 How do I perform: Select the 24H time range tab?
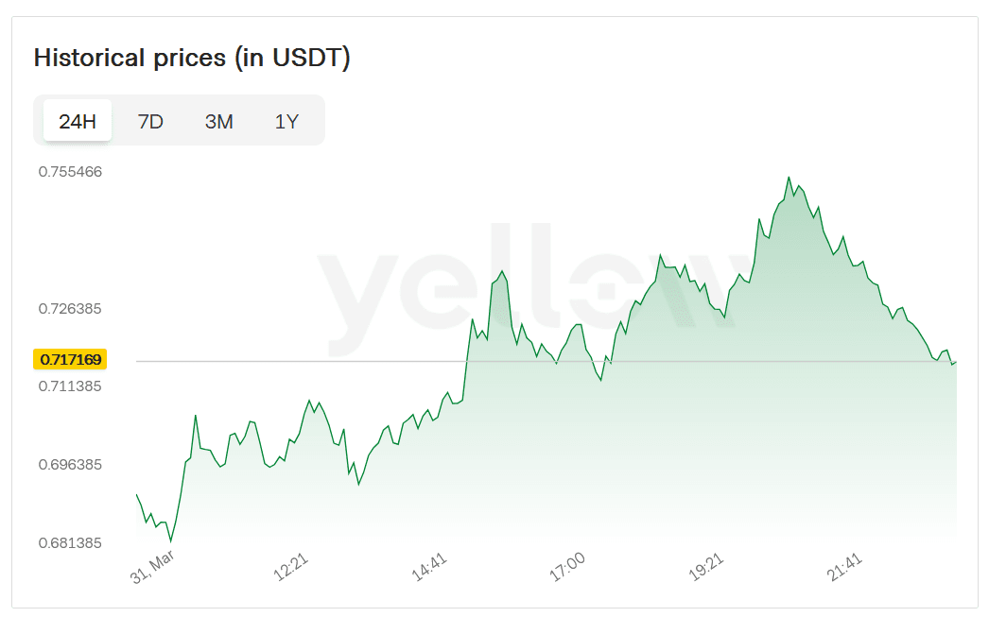click(78, 121)
